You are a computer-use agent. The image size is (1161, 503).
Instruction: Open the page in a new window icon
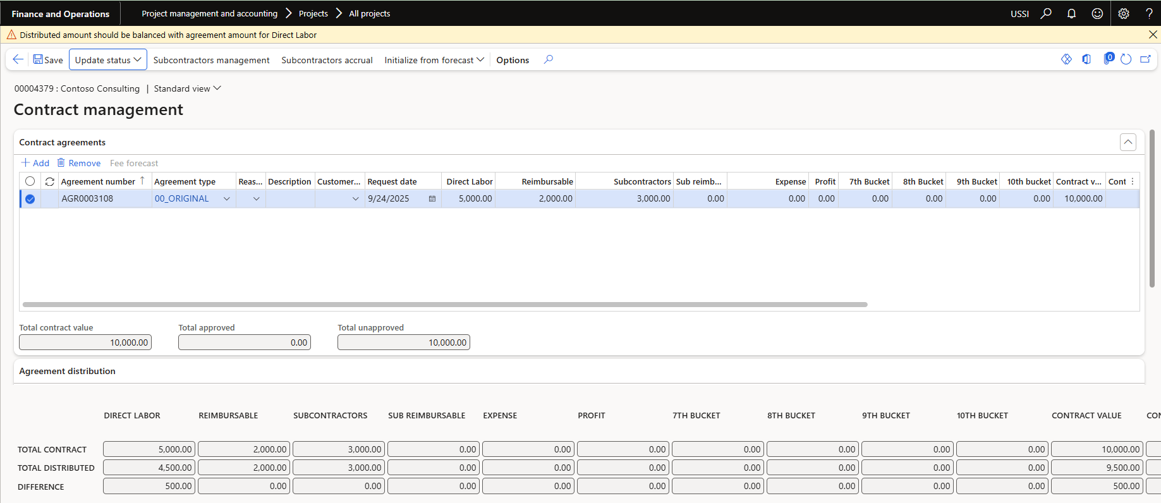point(1145,59)
